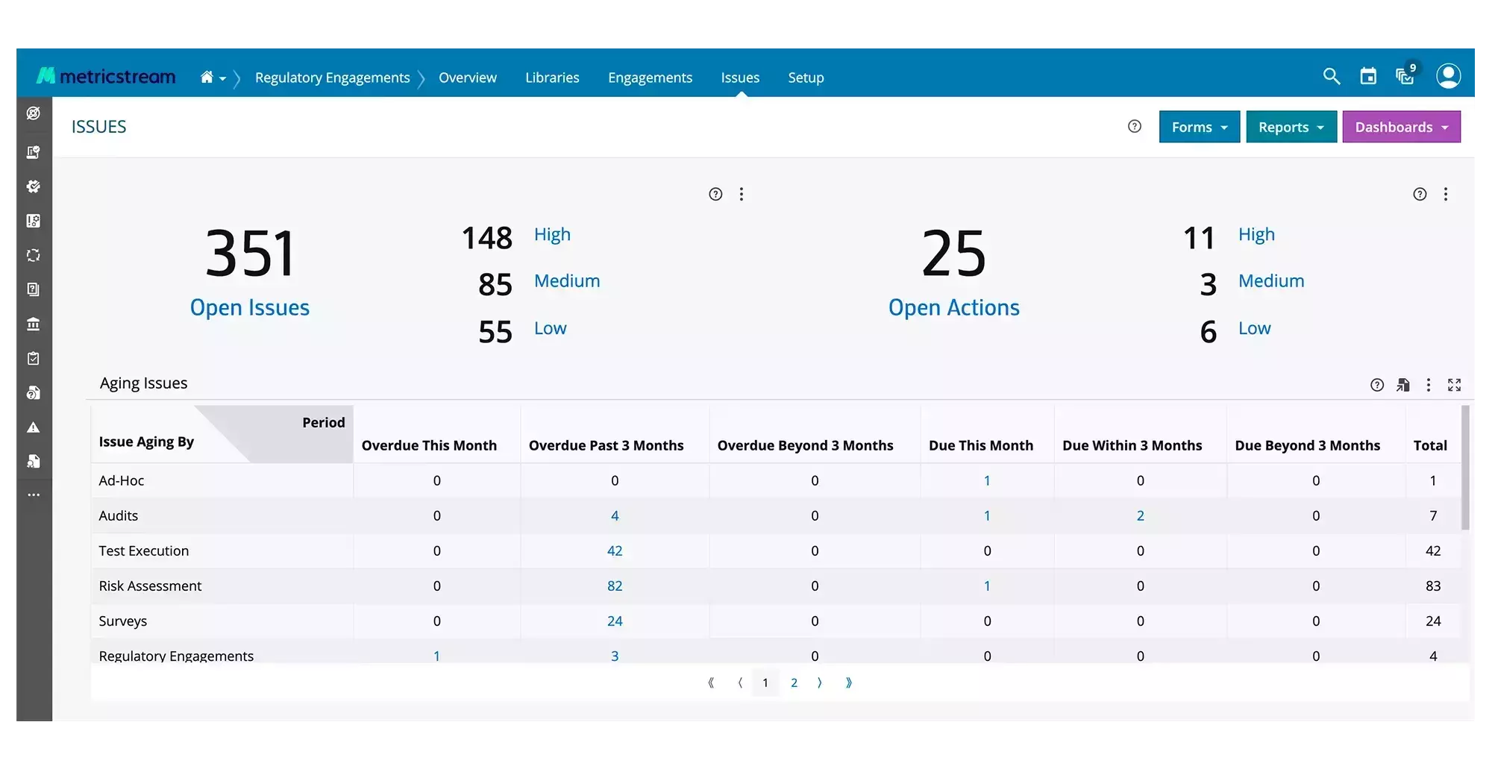Open the gear checkmark sidebar icon
Image resolution: width=1492 pixels, height=769 pixels.
point(34,186)
